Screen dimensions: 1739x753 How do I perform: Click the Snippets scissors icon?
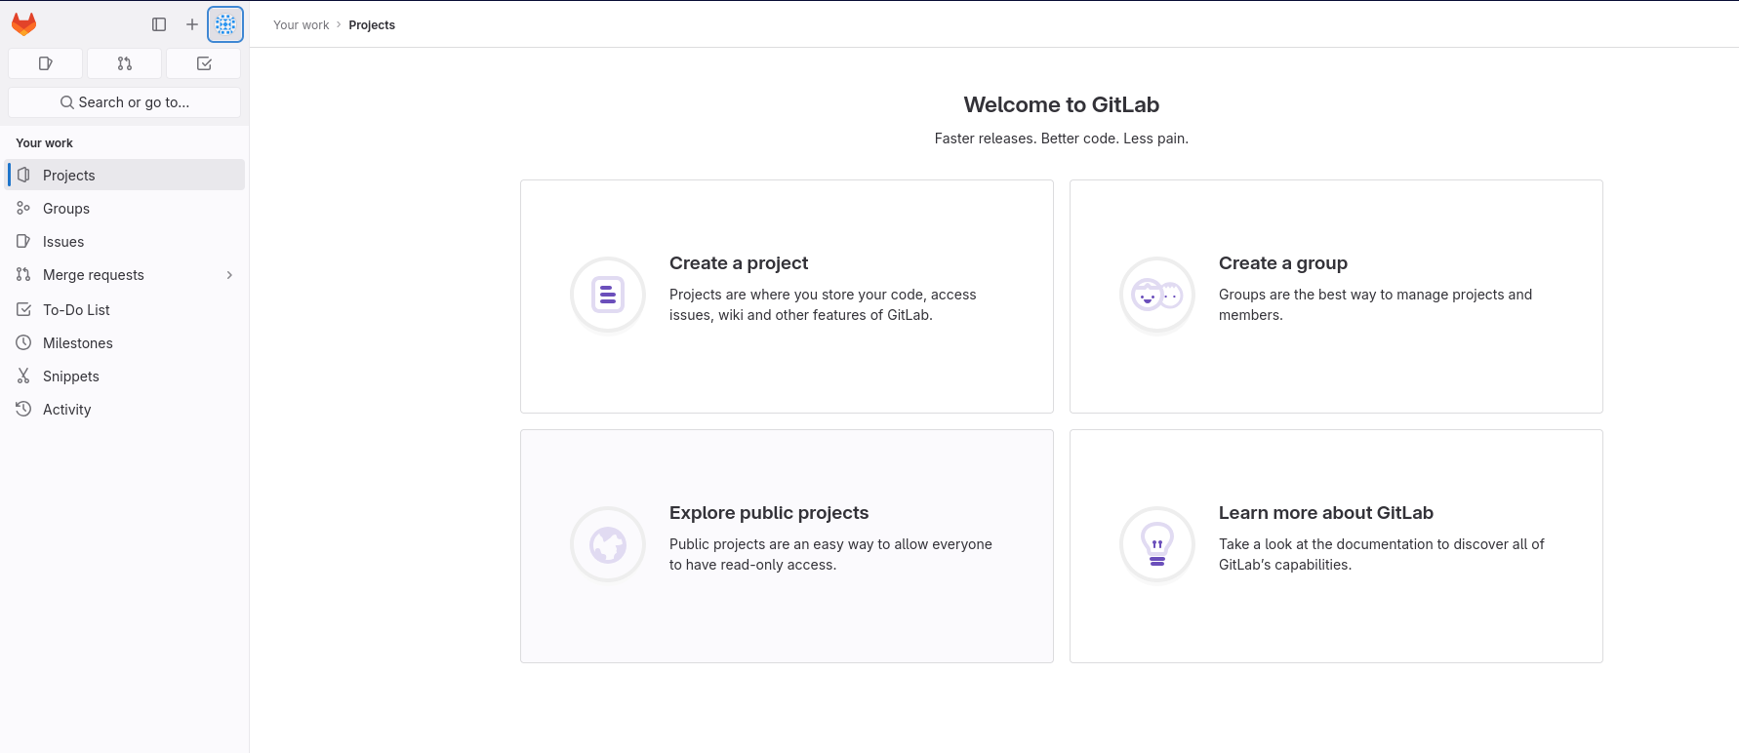(x=23, y=376)
